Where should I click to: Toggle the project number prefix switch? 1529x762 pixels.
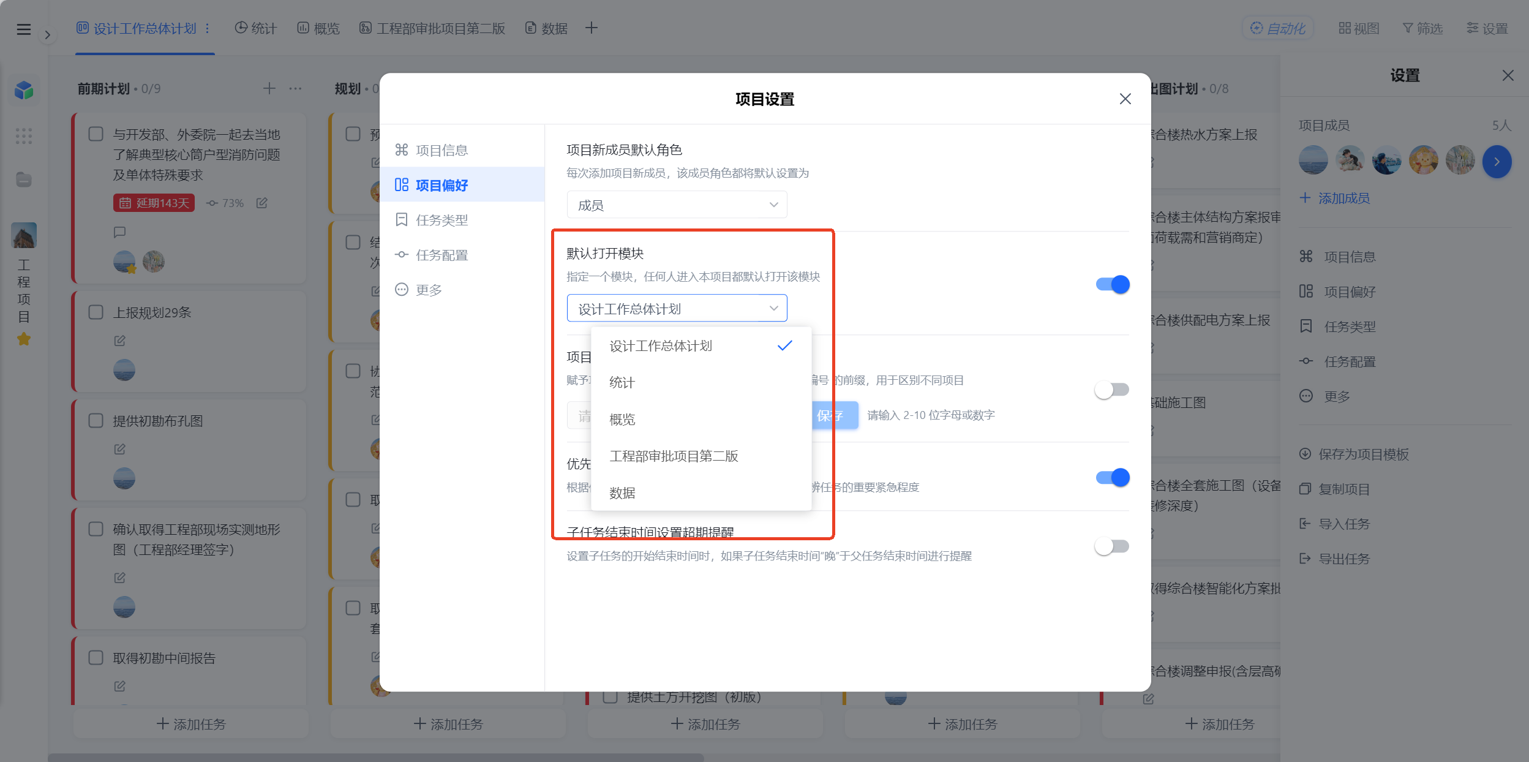pos(1113,390)
